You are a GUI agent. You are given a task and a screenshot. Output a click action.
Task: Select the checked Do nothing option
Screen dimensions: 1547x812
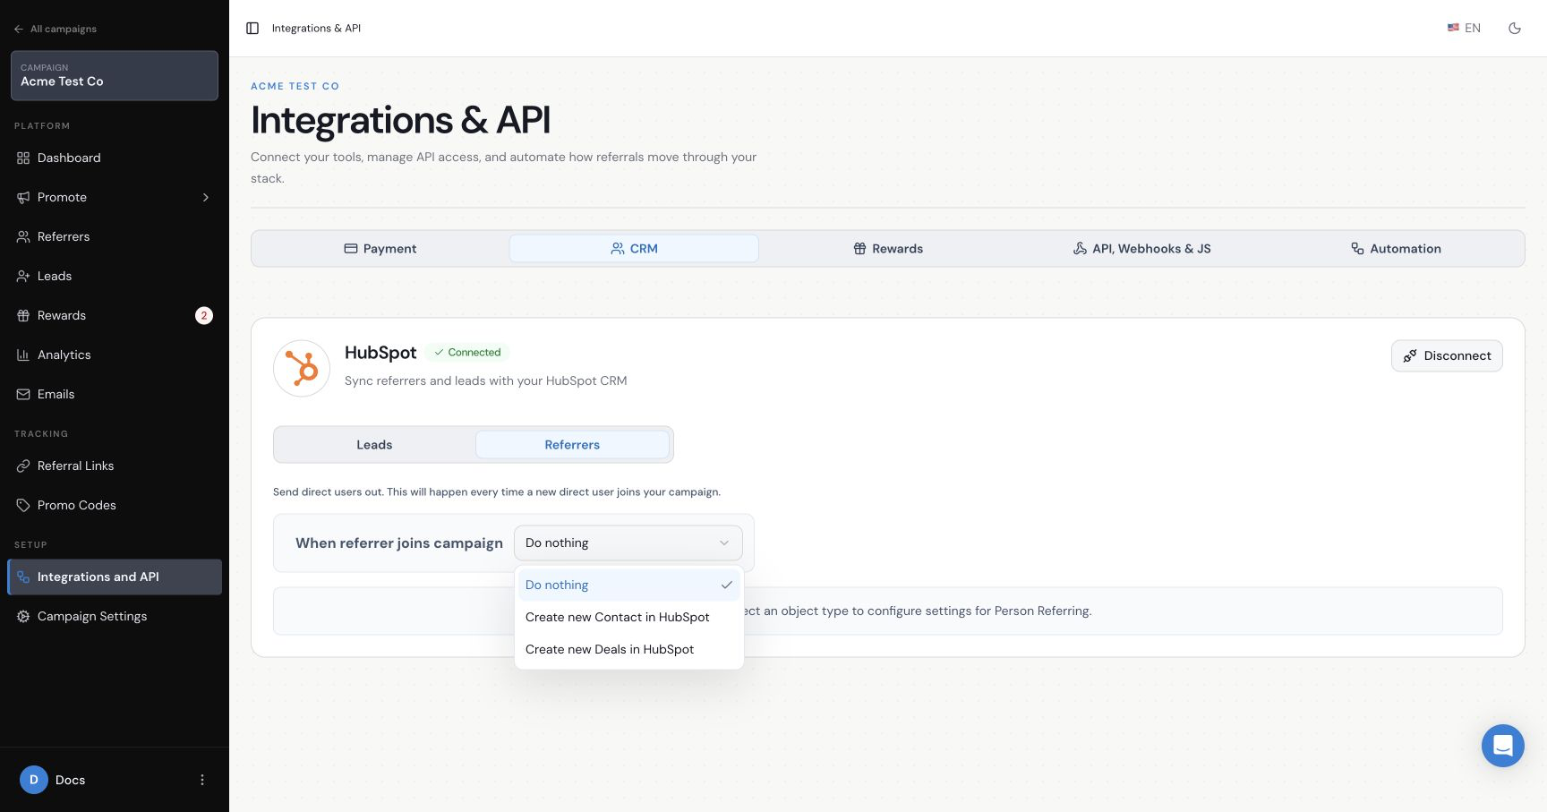(x=629, y=585)
